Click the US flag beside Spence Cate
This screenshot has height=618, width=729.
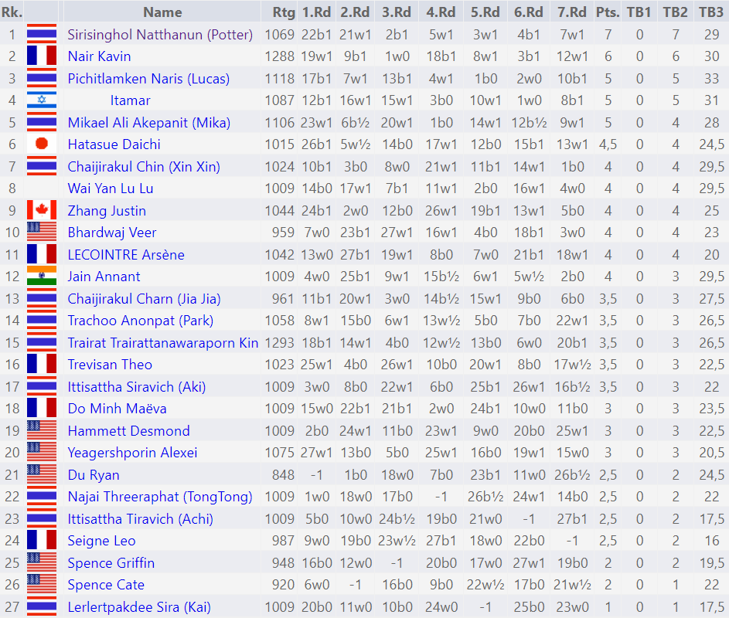pyautogui.click(x=42, y=585)
